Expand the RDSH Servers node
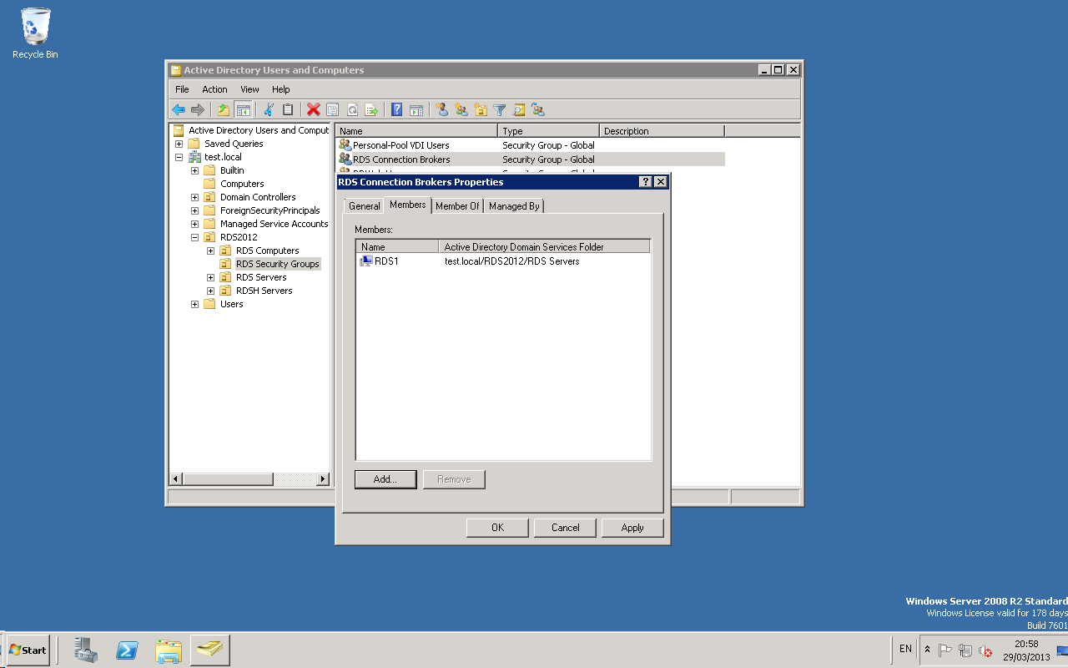This screenshot has height=668, width=1068. tap(210, 291)
